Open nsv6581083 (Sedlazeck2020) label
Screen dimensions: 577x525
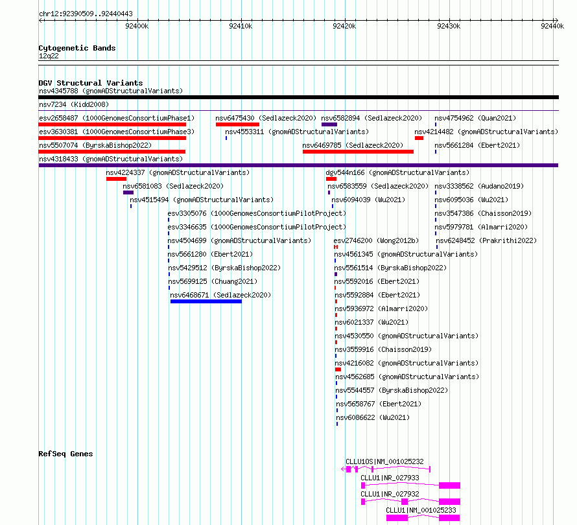173,186
